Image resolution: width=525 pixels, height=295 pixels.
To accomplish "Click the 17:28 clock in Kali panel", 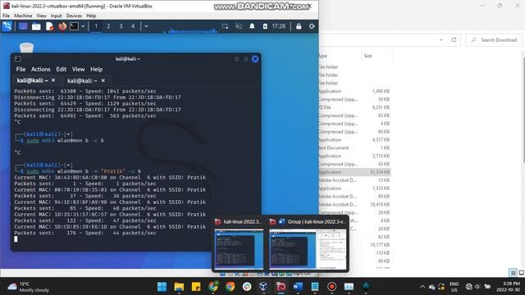I will coord(279,26).
